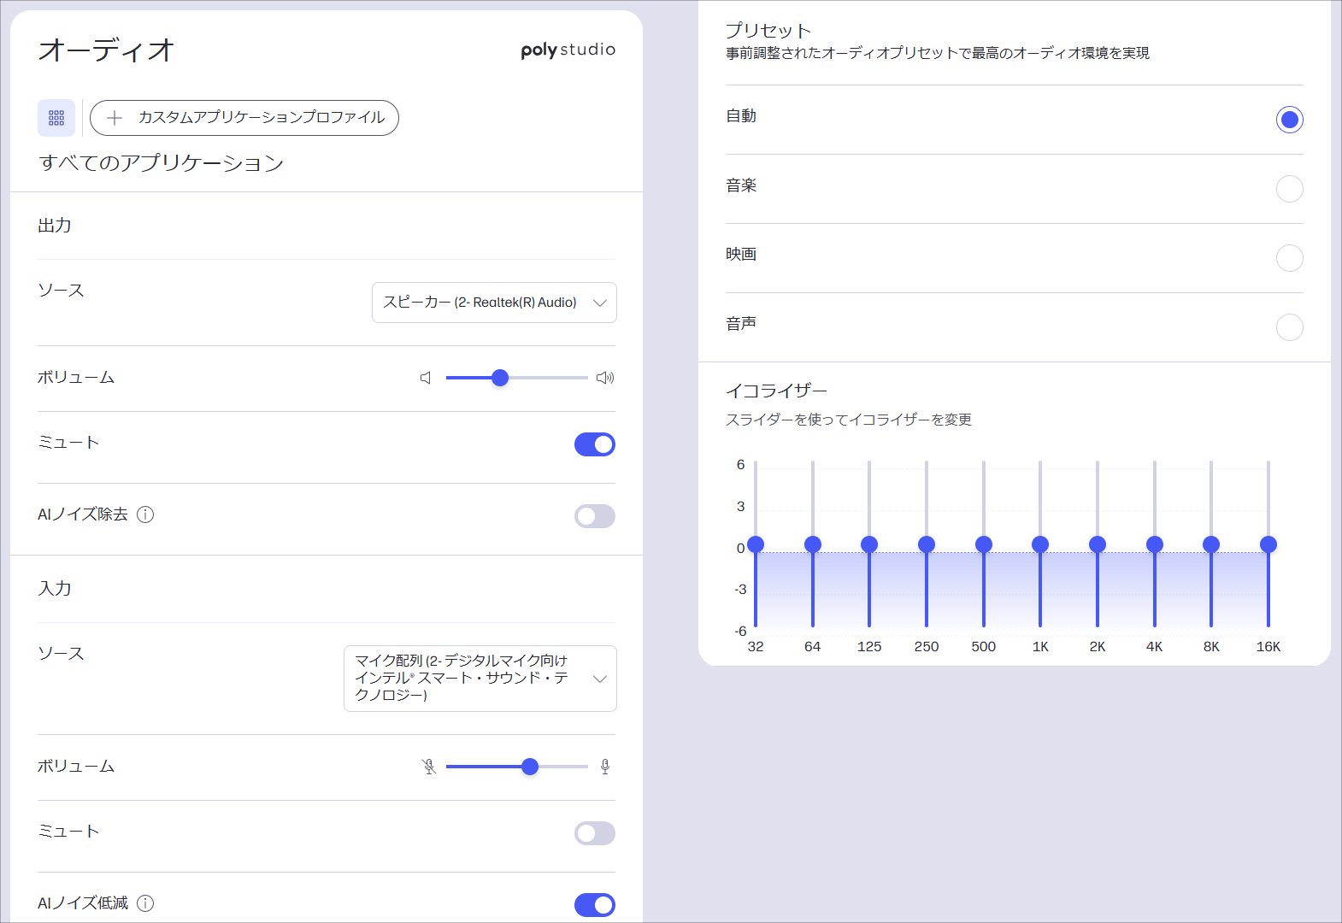Click the low volume speaker icon
The width and height of the screenshot is (1342, 923).
pos(426,378)
